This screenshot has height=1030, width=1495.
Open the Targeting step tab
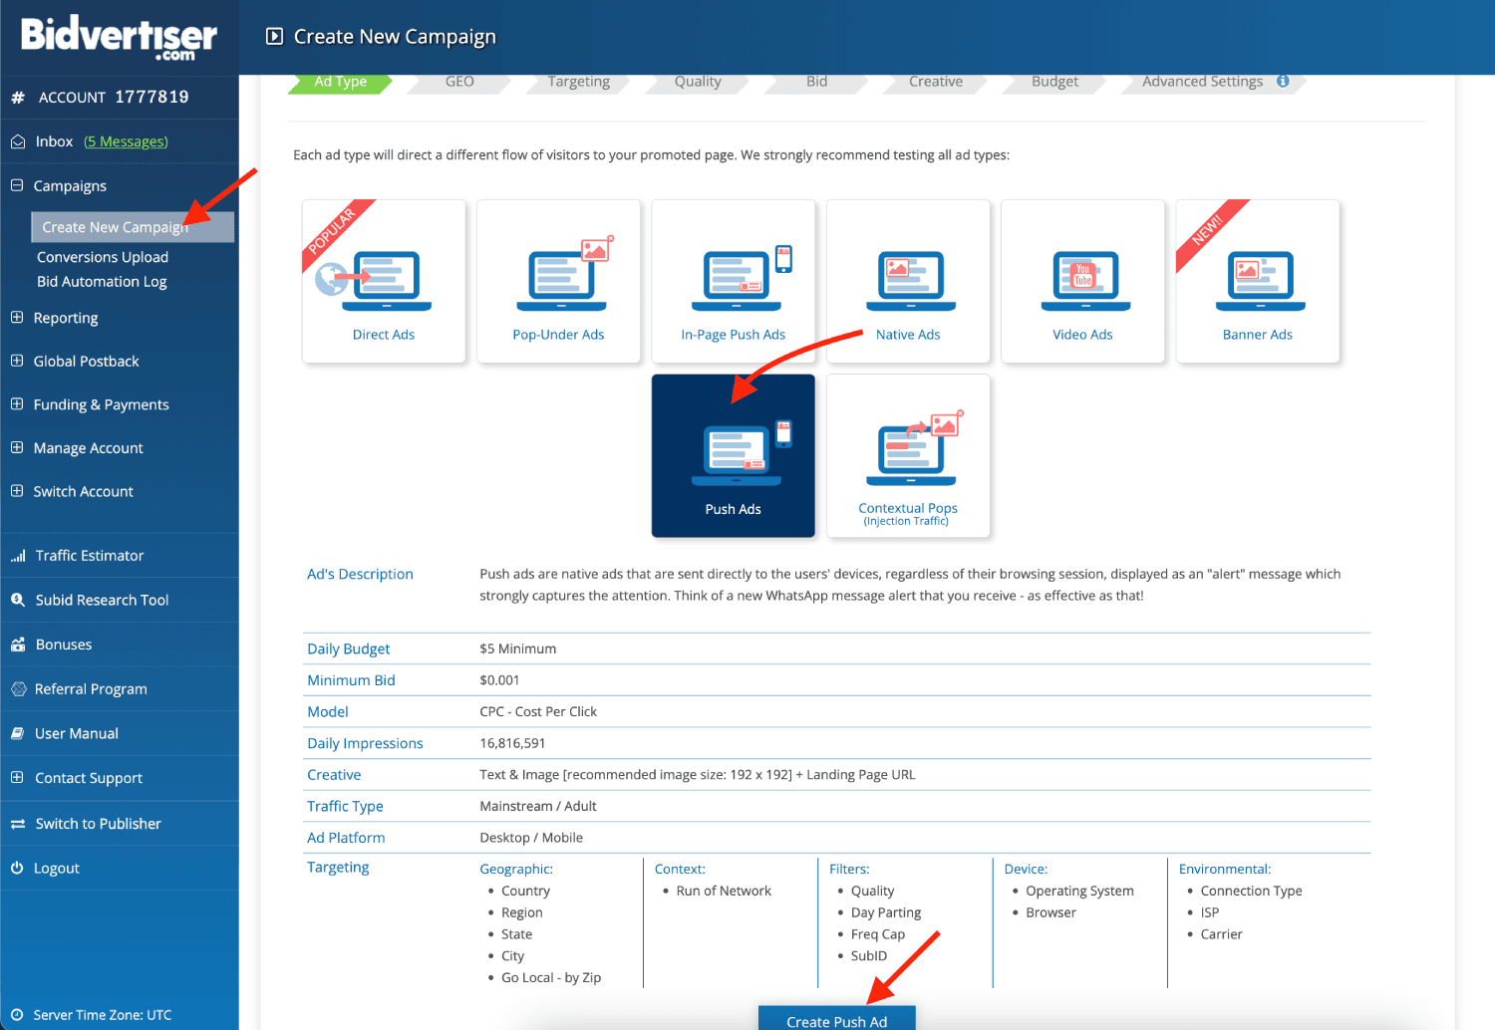tap(578, 82)
